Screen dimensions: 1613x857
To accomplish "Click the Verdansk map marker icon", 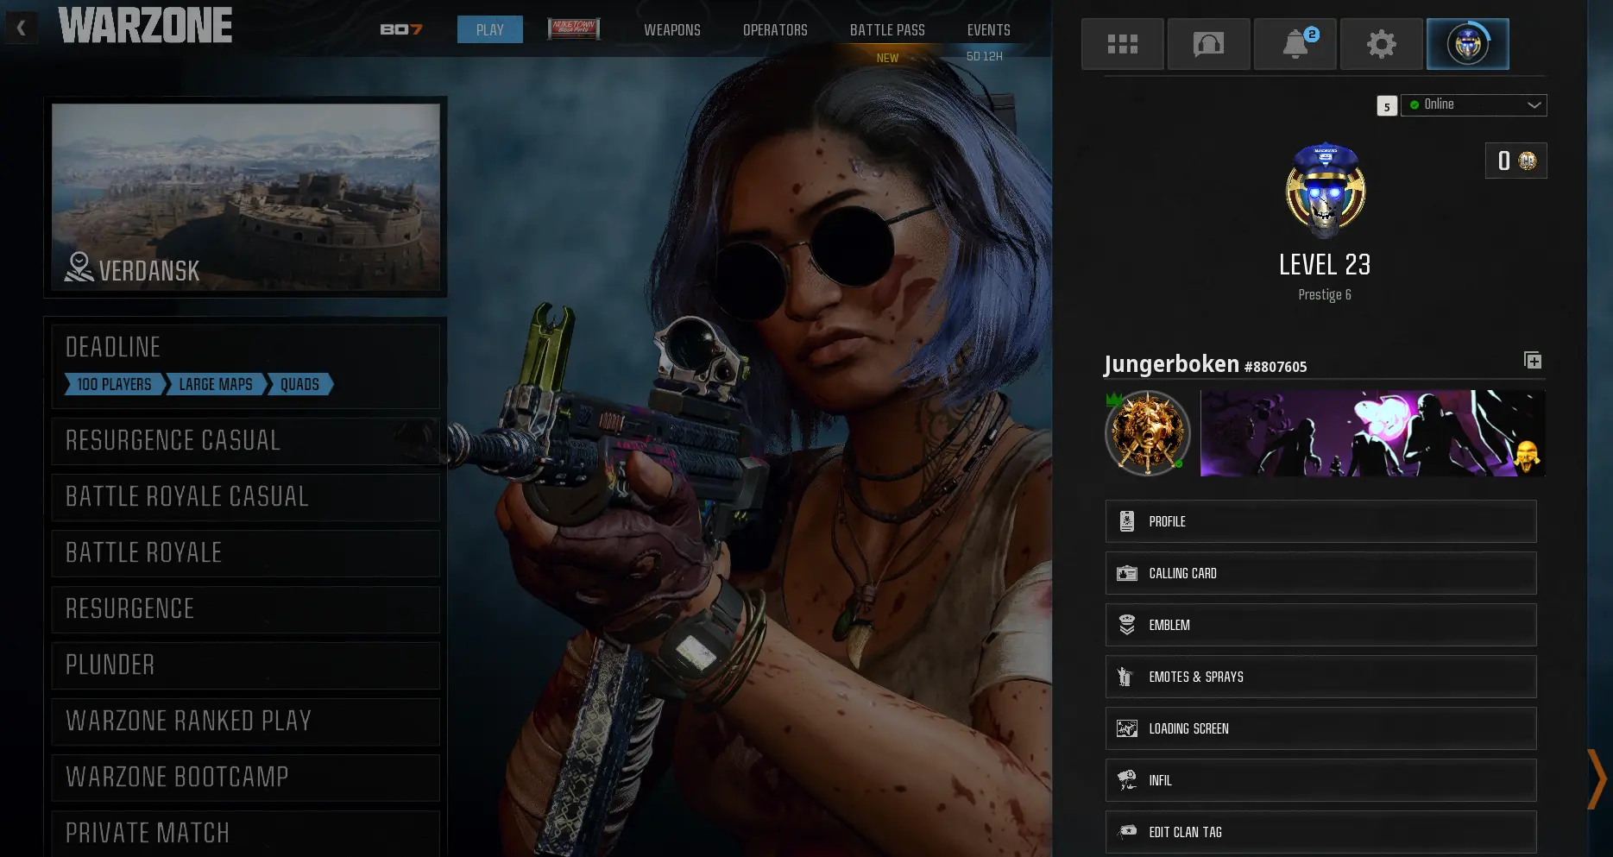I will (79, 268).
